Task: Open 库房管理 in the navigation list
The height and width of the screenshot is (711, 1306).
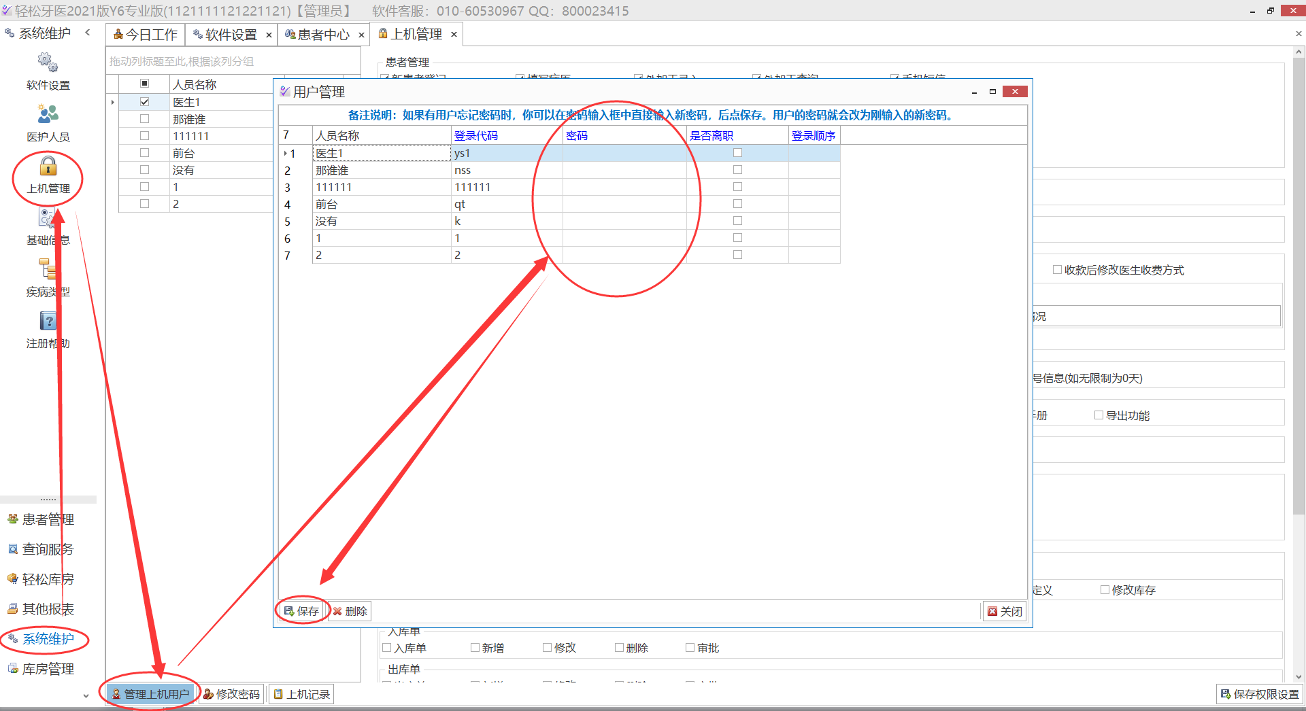Action: (48, 669)
